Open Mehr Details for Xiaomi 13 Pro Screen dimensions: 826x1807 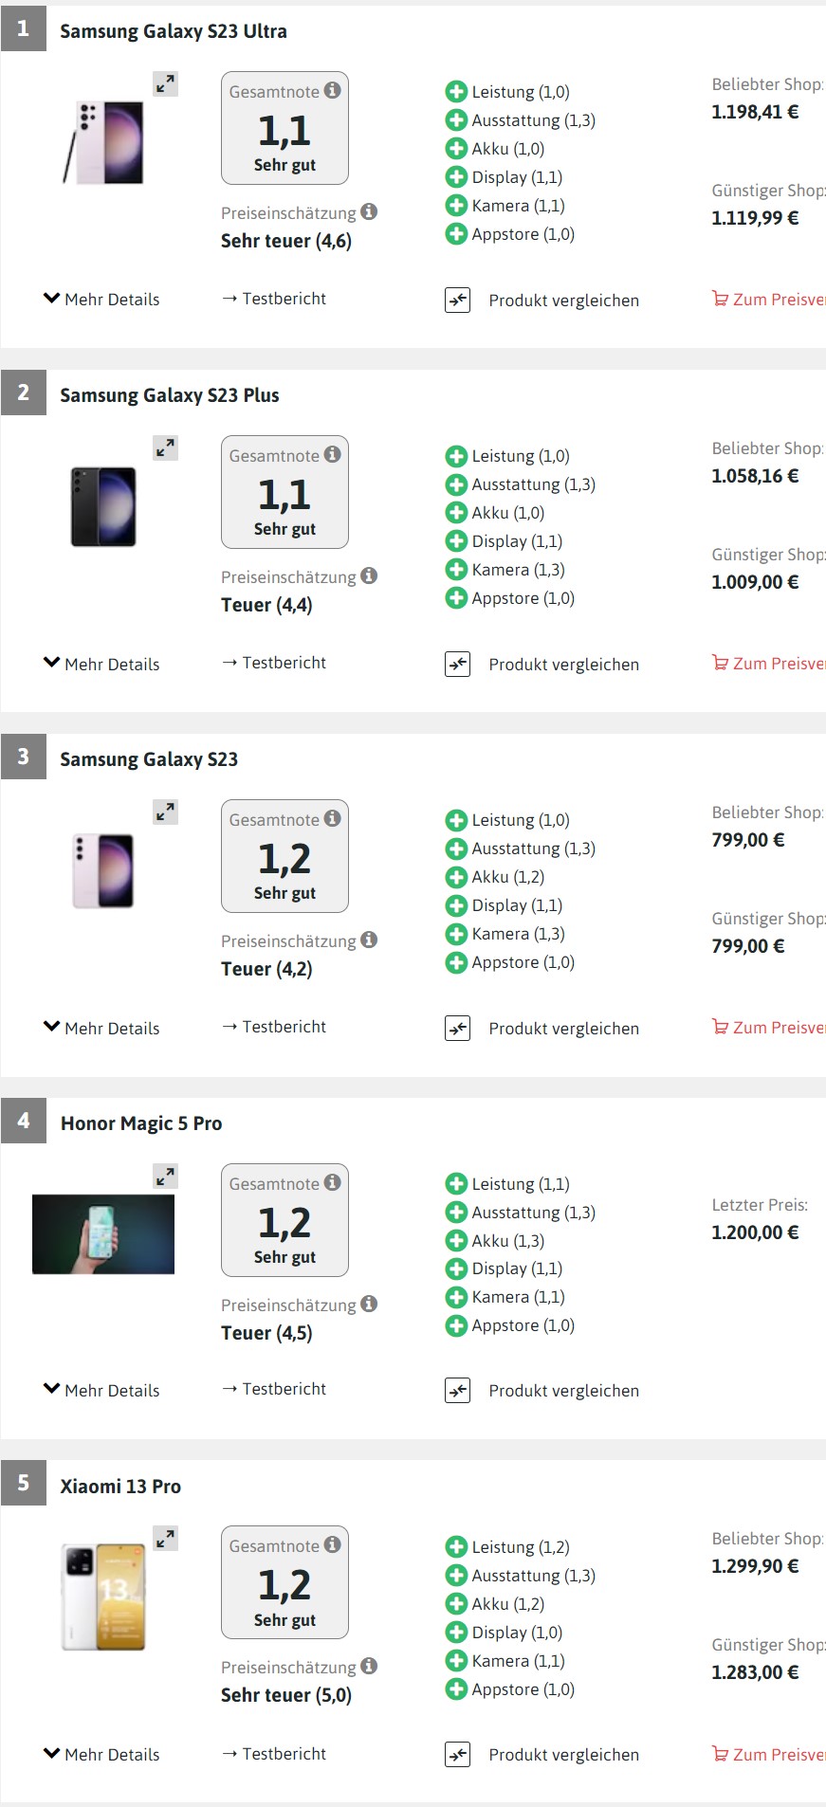[x=101, y=1754]
